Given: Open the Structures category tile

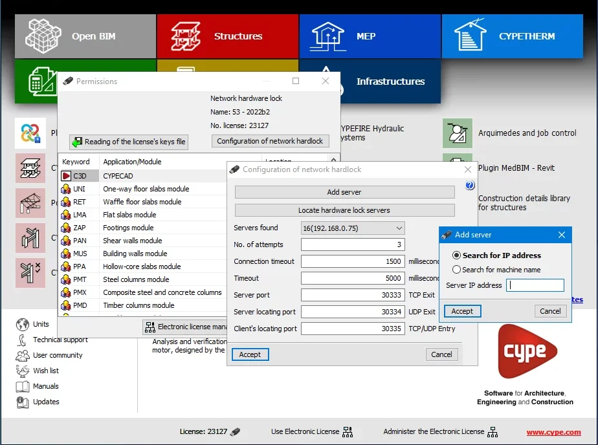Looking at the screenshot, I should pos(228,36).
